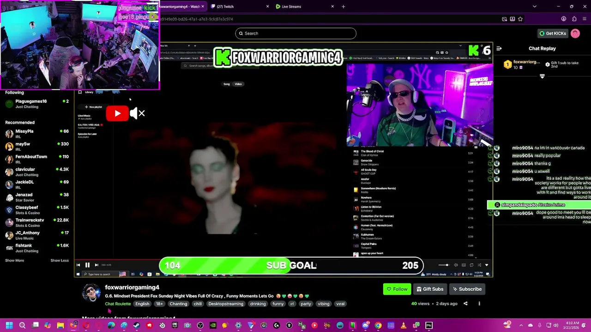Open Jenazad recommended channel
Viewport: 591px width, 332px height.
37,197
